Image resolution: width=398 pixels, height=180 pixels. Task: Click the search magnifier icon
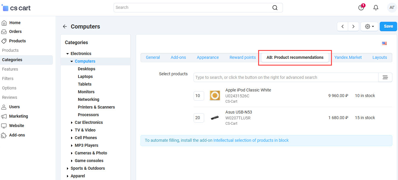(275, 8)
